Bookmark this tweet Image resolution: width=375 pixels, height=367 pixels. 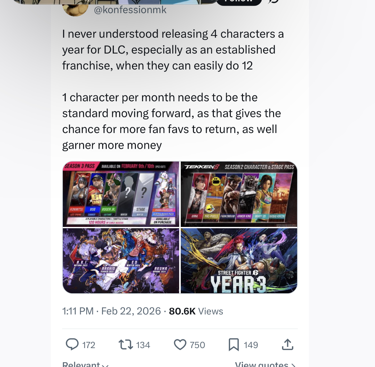pyautogui.click(x=234, y=345)
